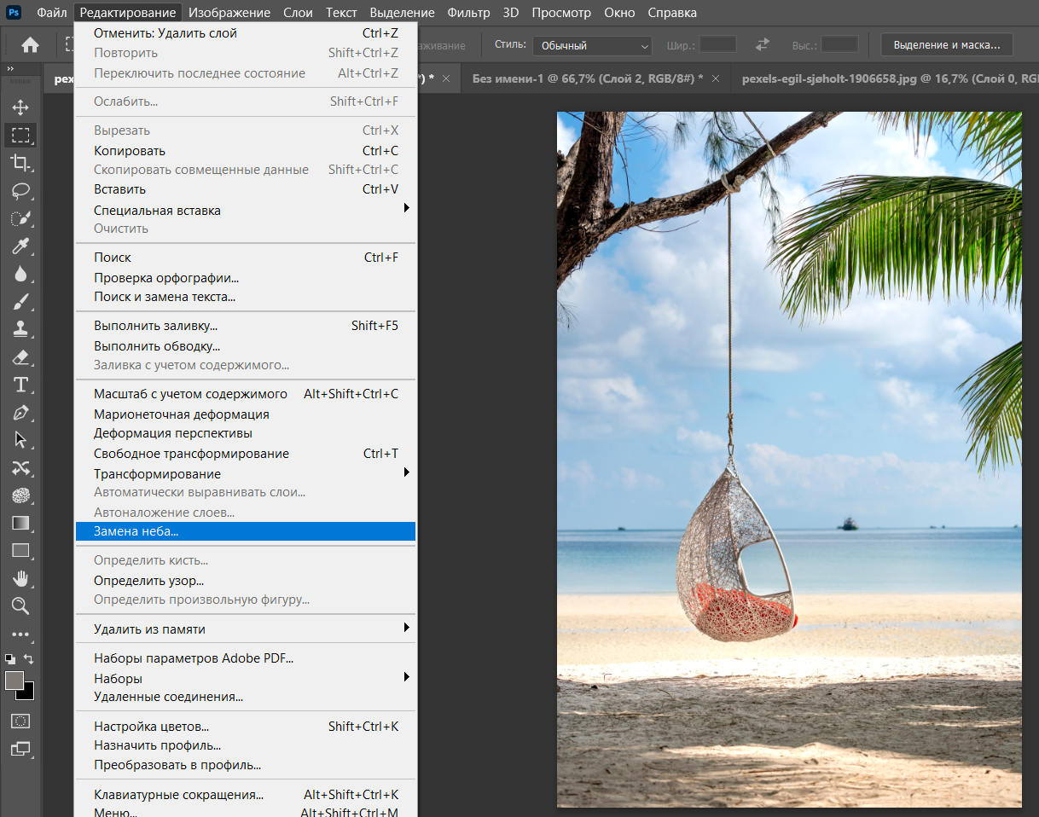Select the Crop tool
Screen dimensions: 1039x817
click(20, 163)
